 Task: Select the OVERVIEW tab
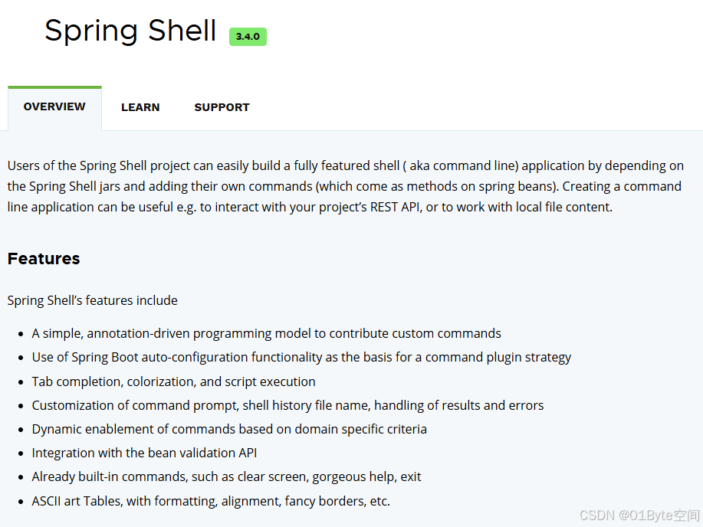pos(54,107)
